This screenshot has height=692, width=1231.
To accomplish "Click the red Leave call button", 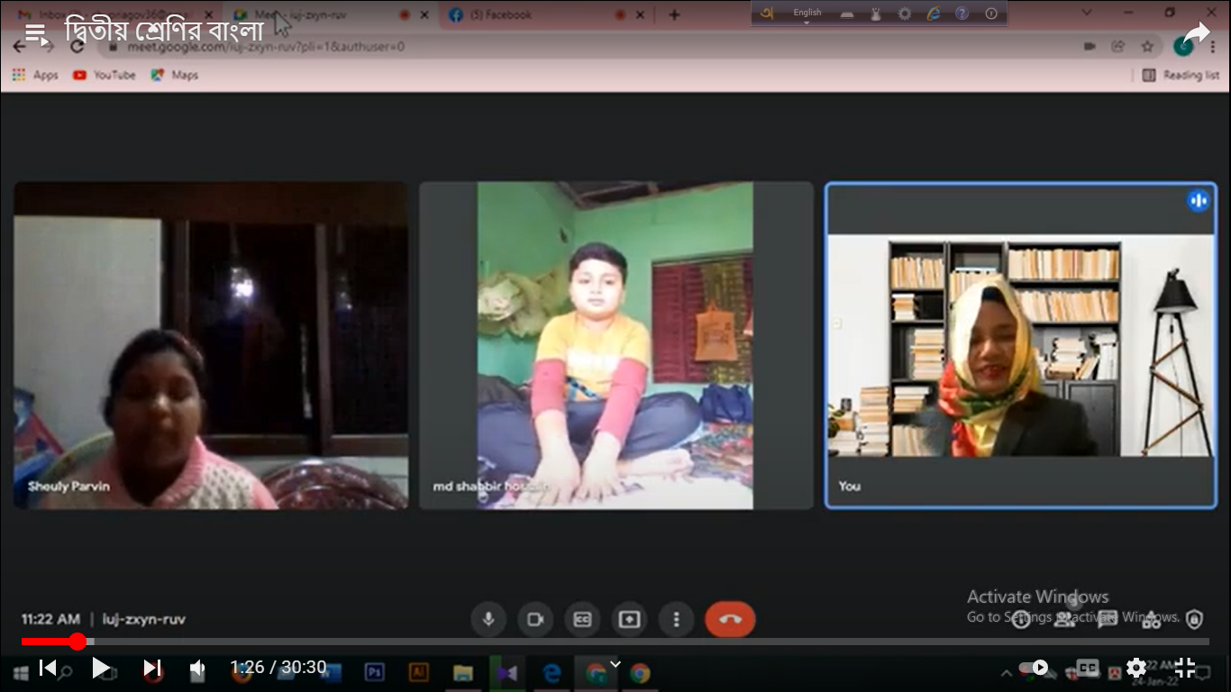I will 730,619.
